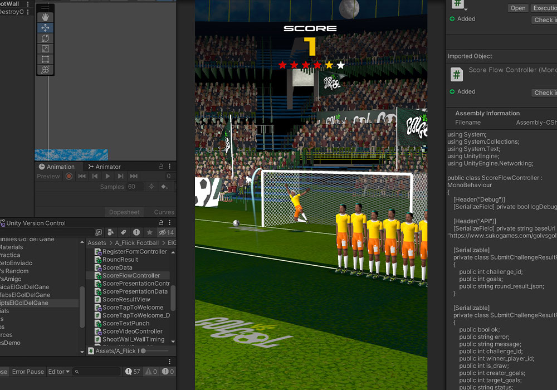This screenshot has height=390, width=557.
Task: Activate the combined Transform tool
Action: (45, 69)
